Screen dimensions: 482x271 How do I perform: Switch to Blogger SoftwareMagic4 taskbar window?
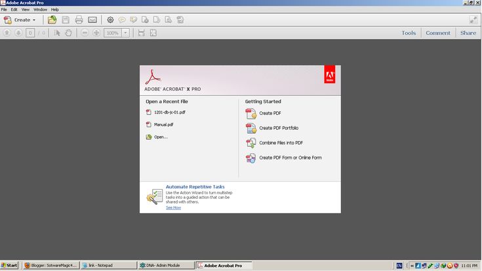click(50, 265)
